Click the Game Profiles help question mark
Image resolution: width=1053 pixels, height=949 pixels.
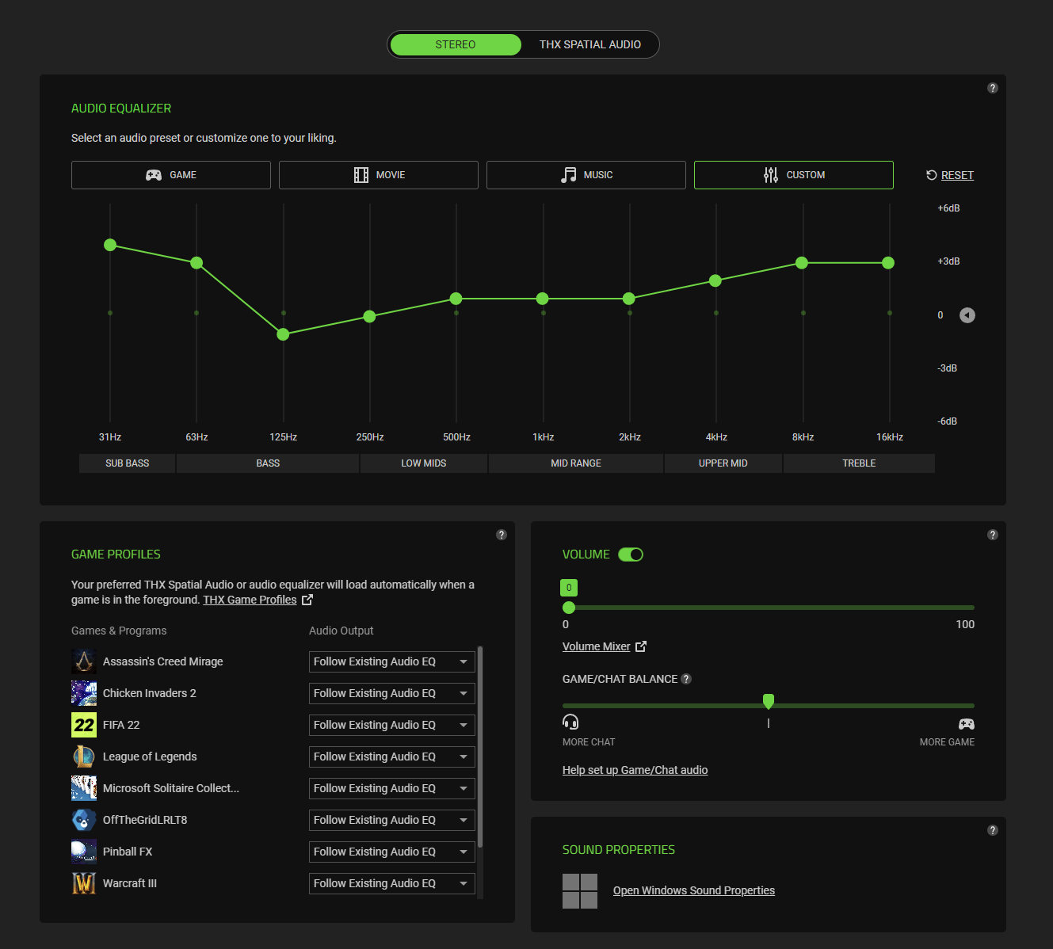coord(501,535)
